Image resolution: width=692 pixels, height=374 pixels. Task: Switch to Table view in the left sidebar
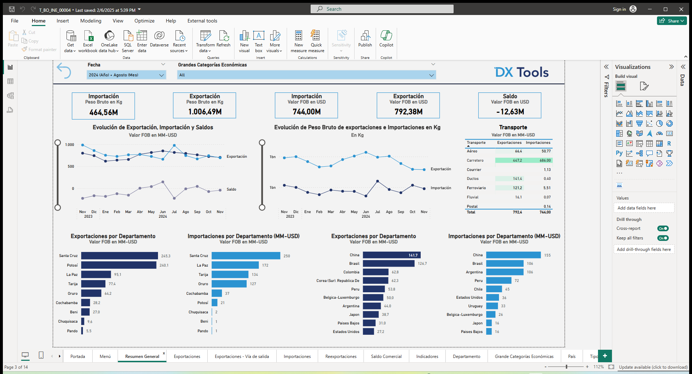(10, 81)
